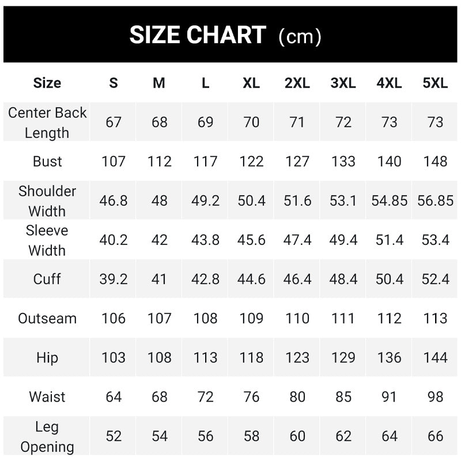Screen dimensions: 461x461
Task: Click the Cuff value for size S
Action: [114, 279]
